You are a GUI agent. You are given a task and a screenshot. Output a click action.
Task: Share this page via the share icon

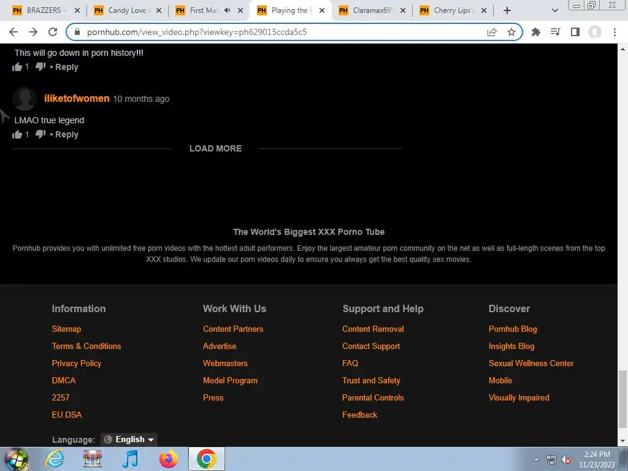[492, 32]
